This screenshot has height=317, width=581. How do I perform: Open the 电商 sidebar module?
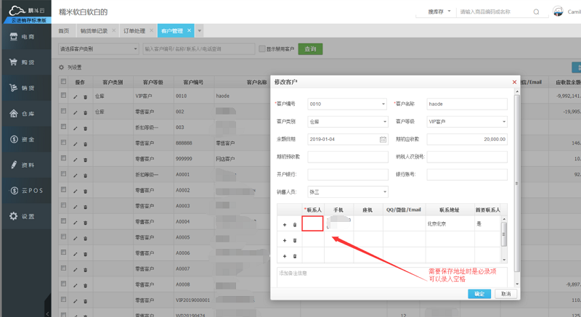[22, 36]
